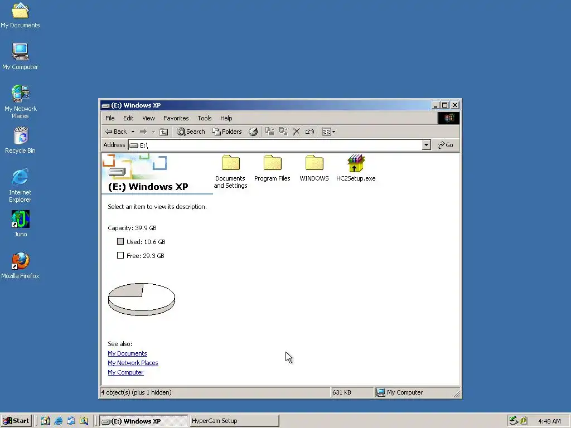The width and height of the screenshot is (571, 428).
Task: Click the Move To toolbar icon
Action: coord(270,132)
